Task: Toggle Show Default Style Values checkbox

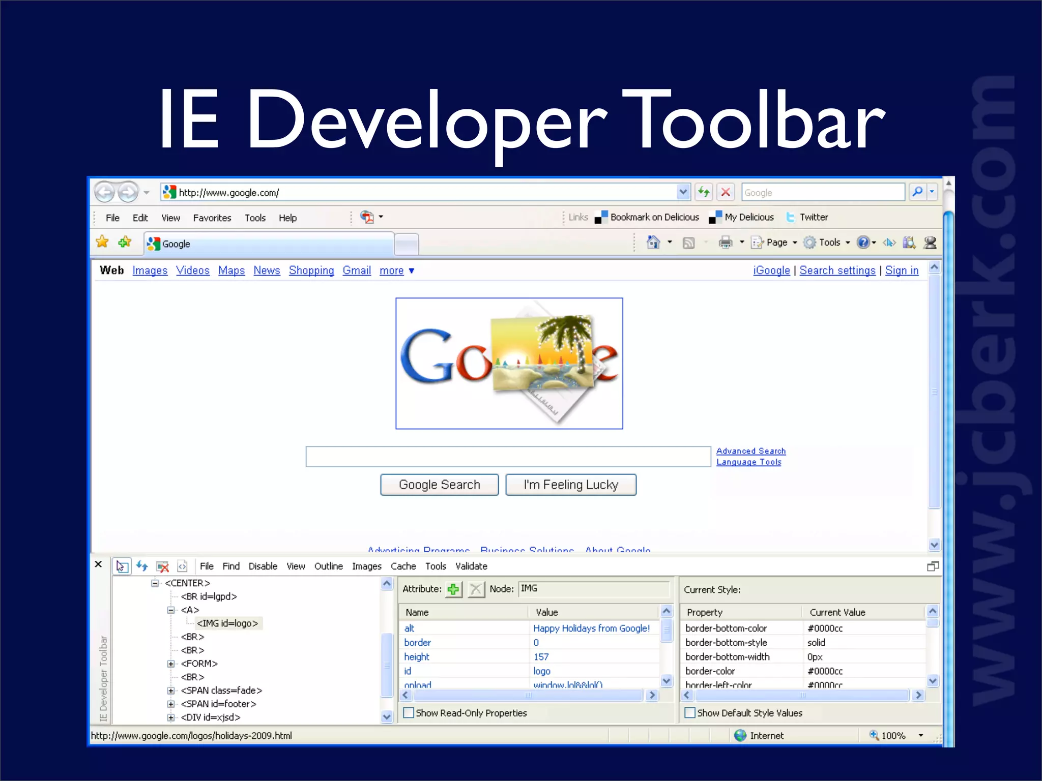Action: 690,712
